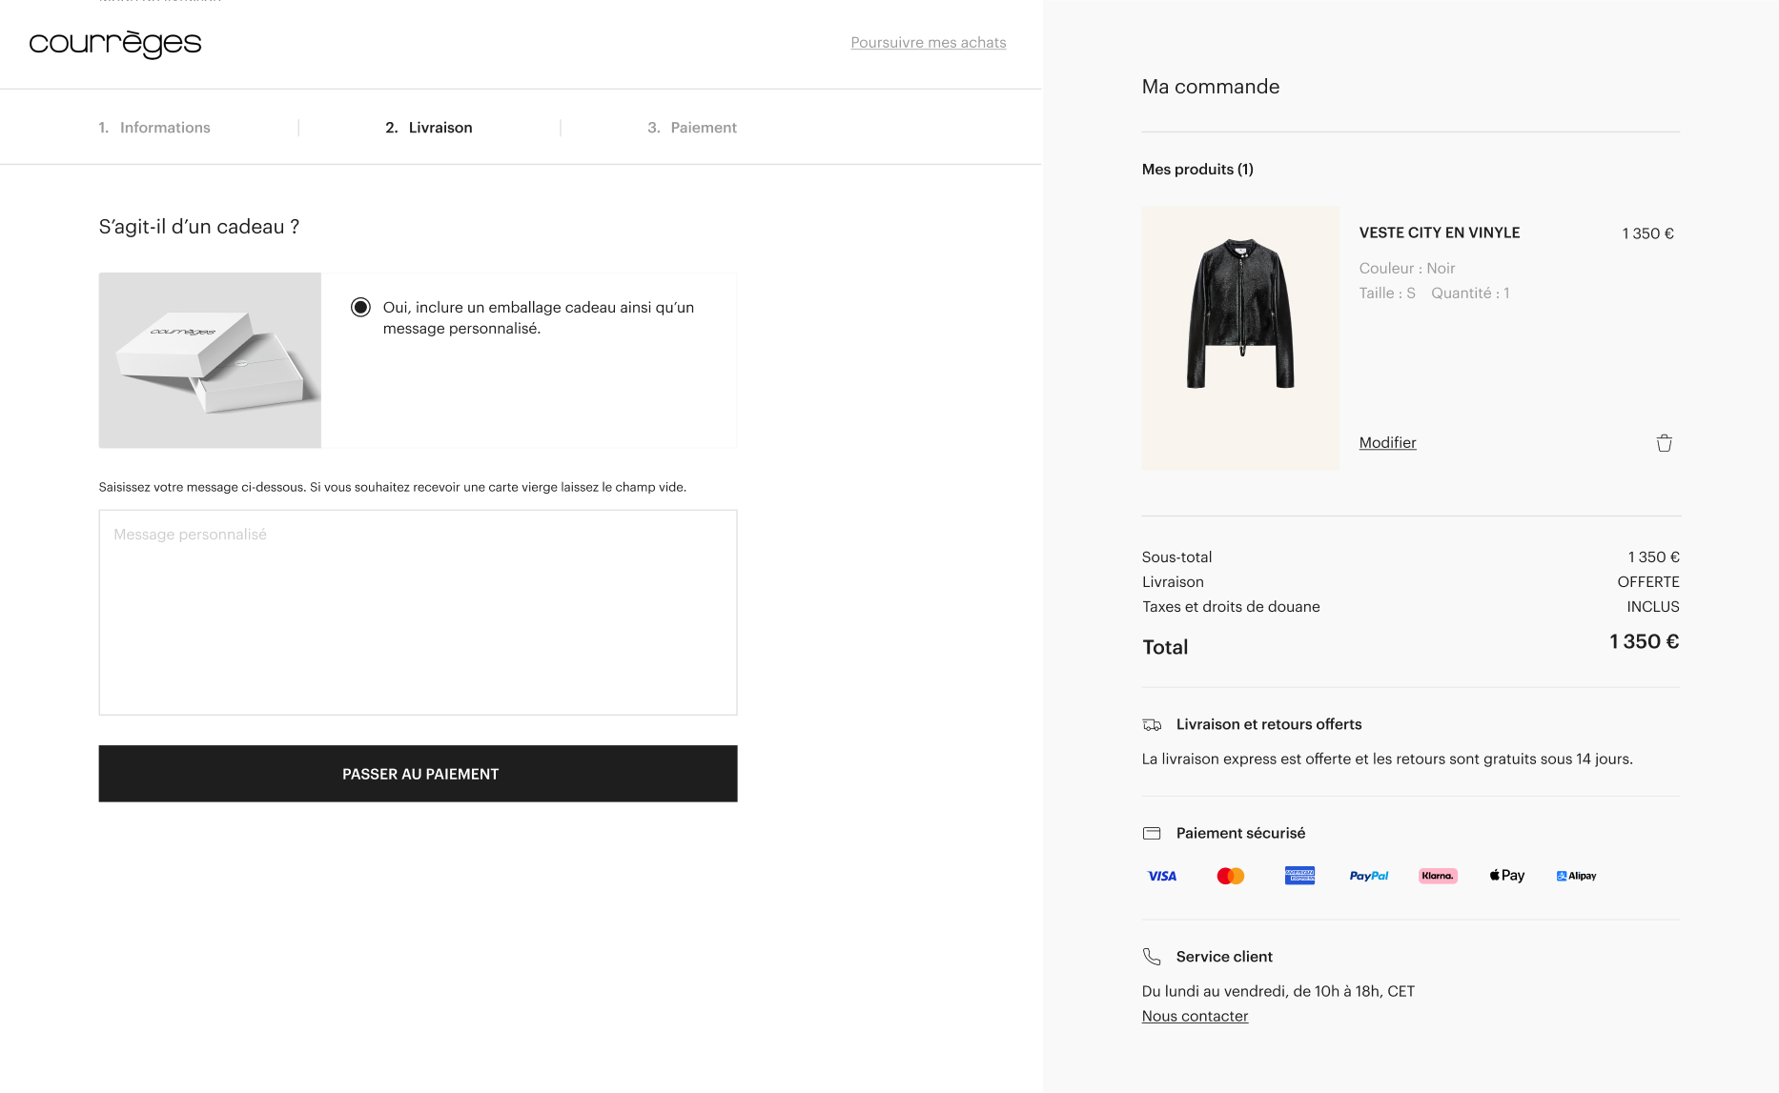
Task: Click the phone icon beside Service client
Action: pyautogui.click(x=1153, y=957)
